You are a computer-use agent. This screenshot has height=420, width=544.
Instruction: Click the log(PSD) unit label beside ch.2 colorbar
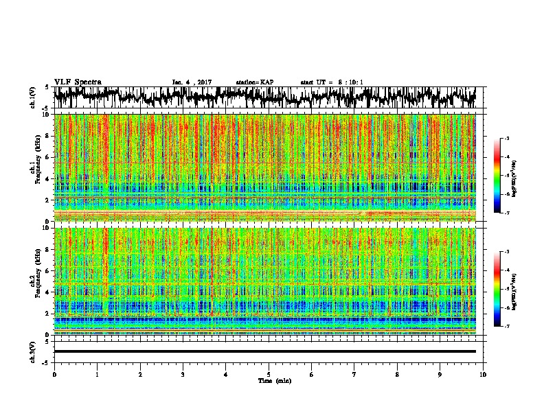(514, 291)
